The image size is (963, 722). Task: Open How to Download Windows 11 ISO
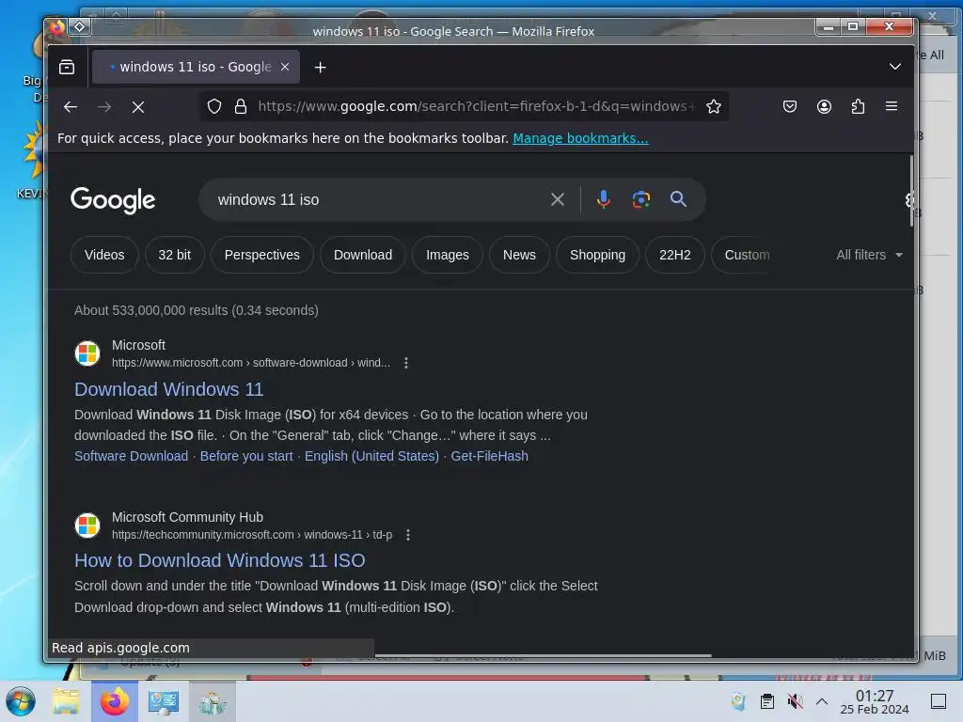[220, 560]
